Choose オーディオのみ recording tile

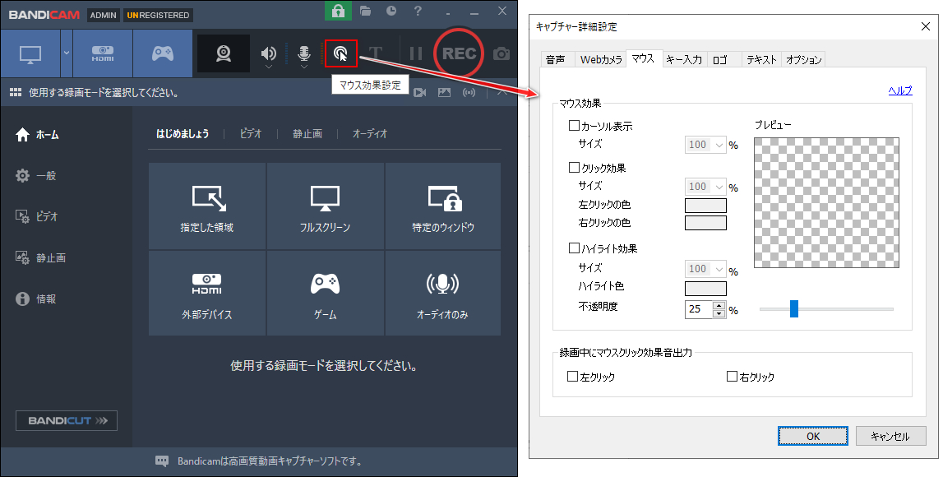[443, 294]
